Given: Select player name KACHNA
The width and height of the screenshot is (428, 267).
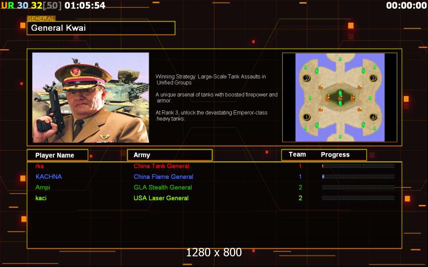Looking at the screenshot, I should click(49, 177).
